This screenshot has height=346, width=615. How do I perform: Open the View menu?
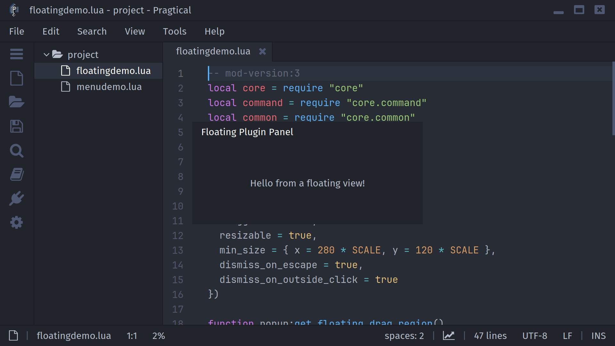click(135, 31)
